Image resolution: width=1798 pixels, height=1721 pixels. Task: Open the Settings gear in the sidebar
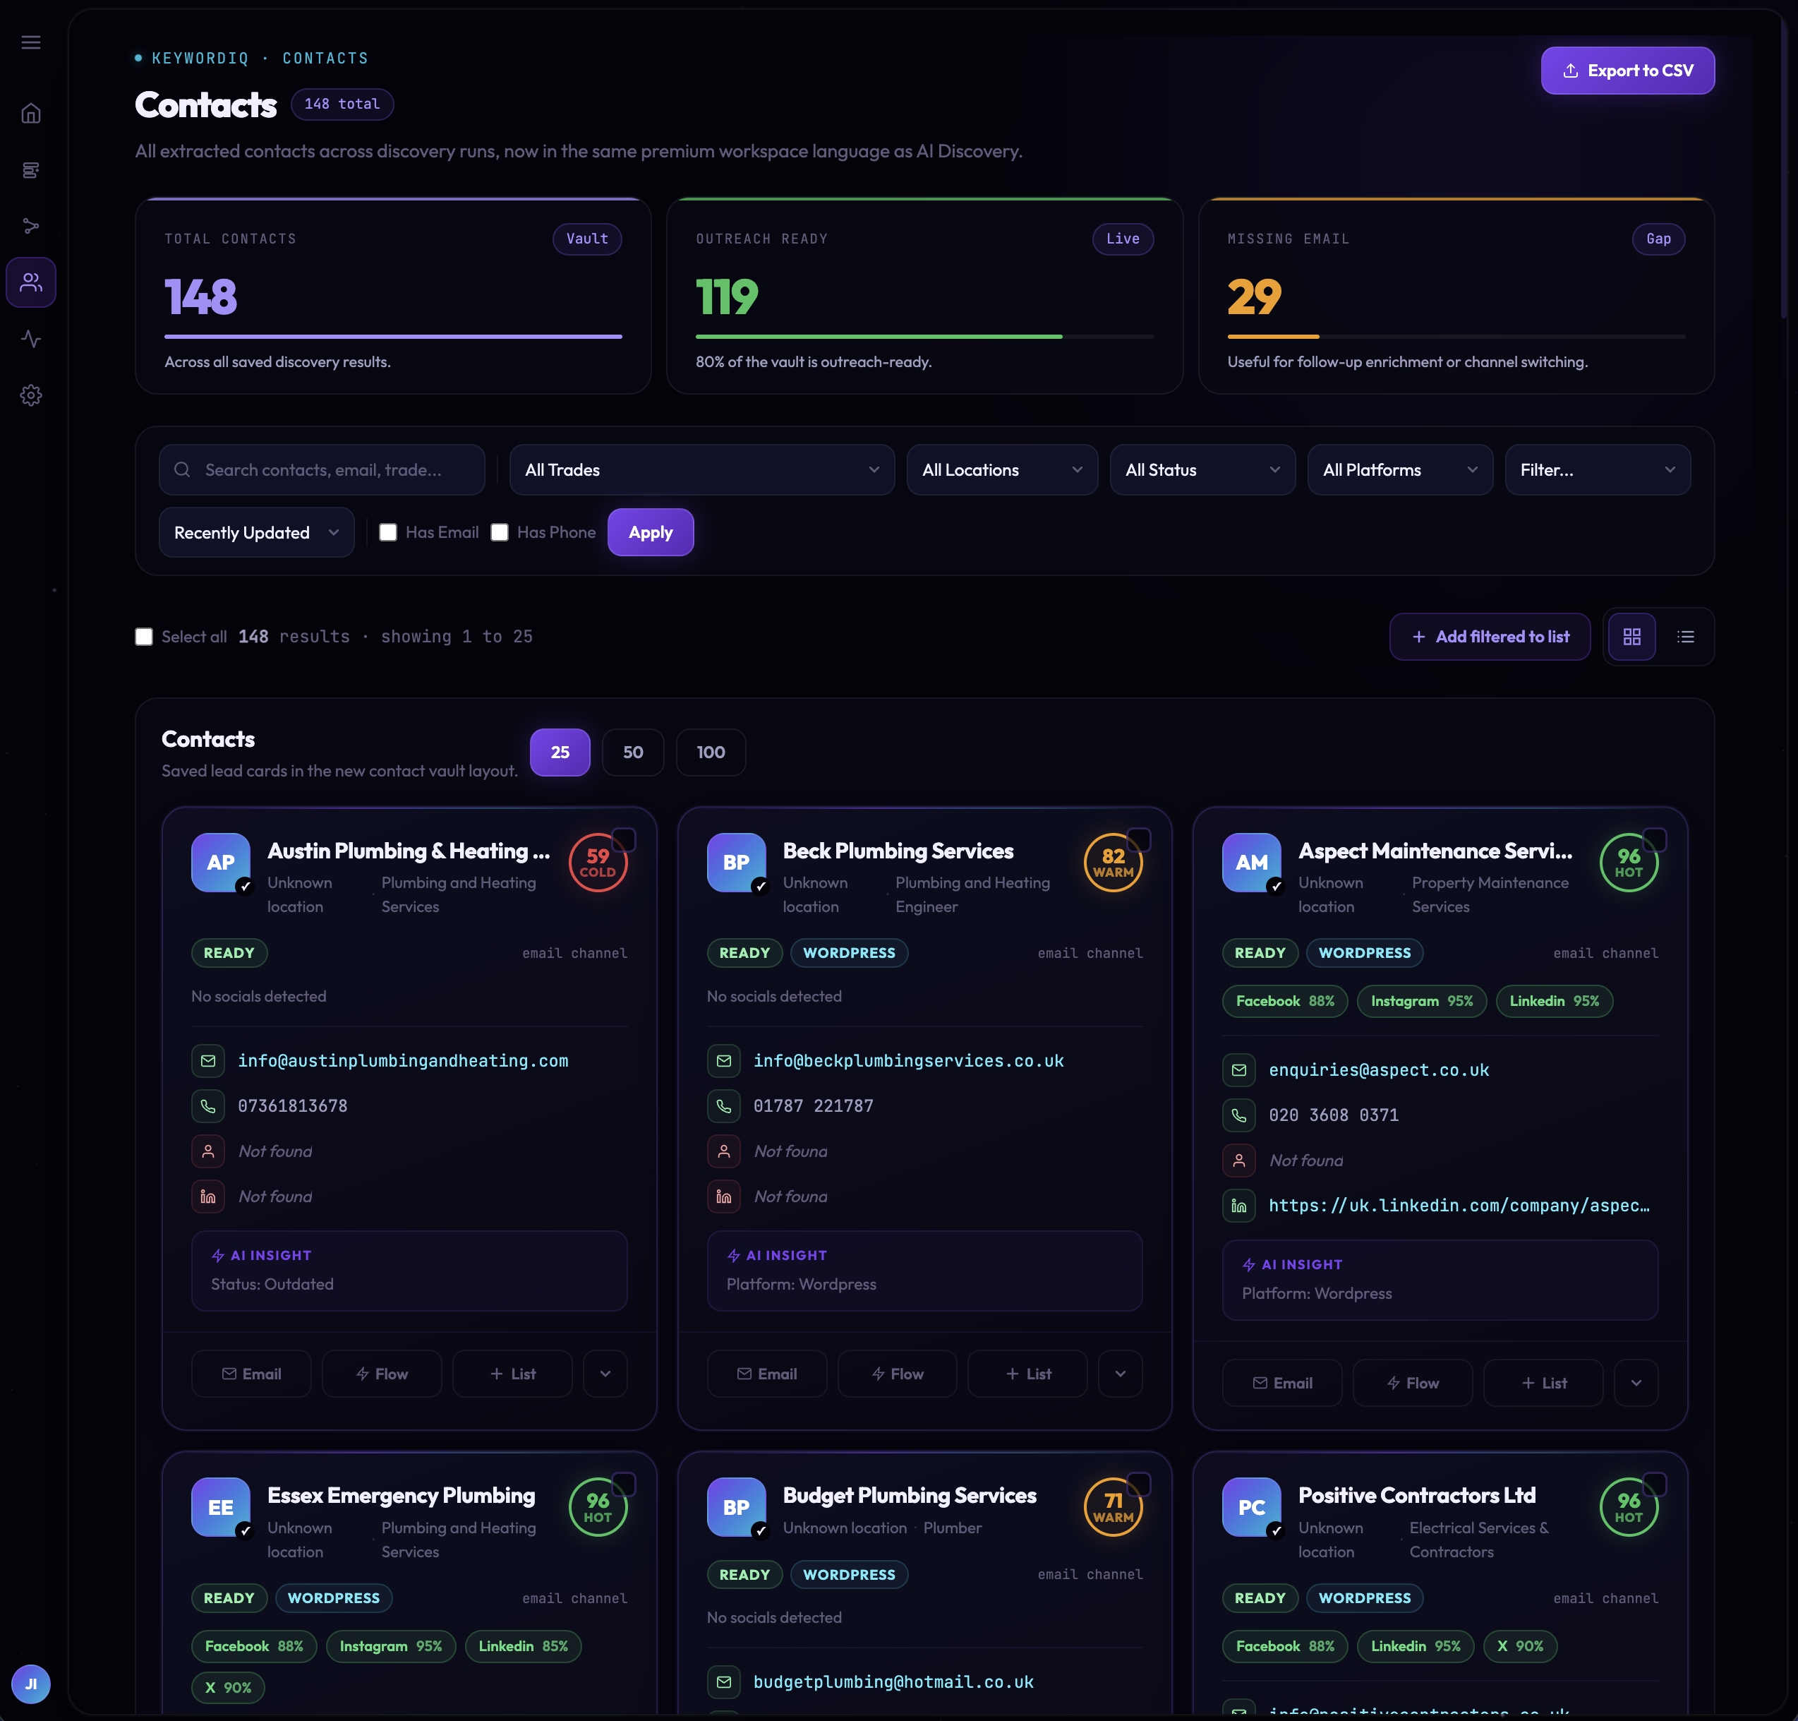[x=31, y=395]
